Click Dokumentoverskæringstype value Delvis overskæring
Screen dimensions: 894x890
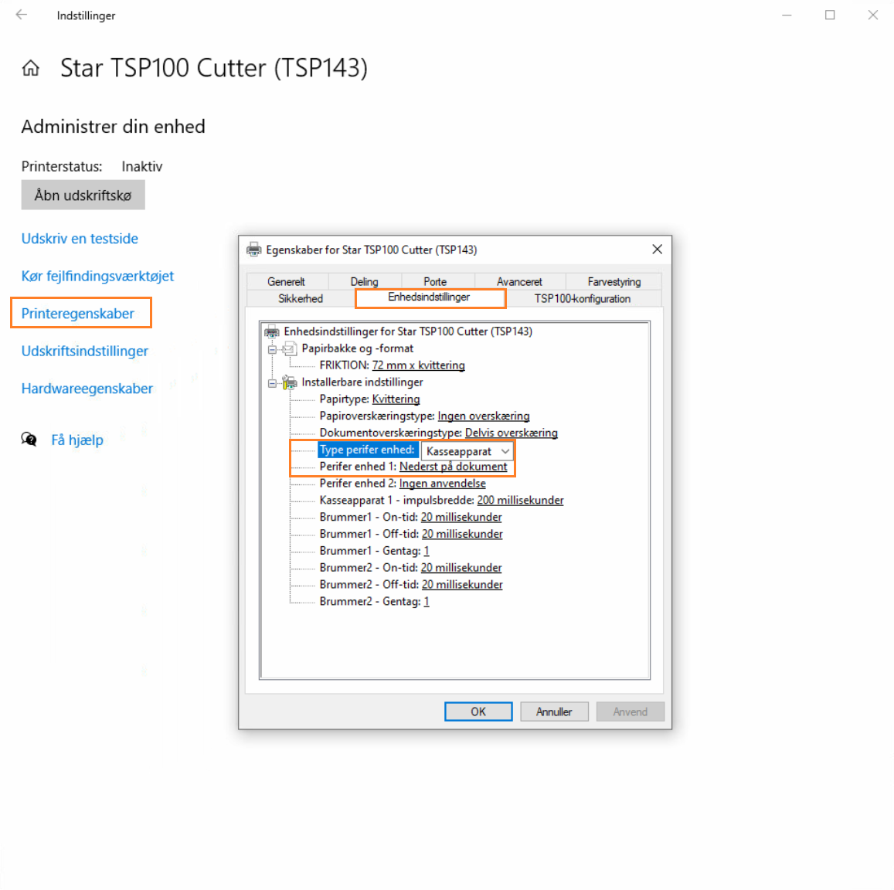[512, 433]
